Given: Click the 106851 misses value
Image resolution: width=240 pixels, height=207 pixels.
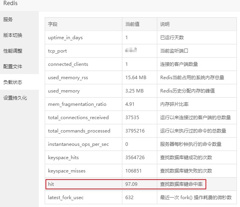Looking at the screenshot, I should pyautogui.click(x=133, y=171).
